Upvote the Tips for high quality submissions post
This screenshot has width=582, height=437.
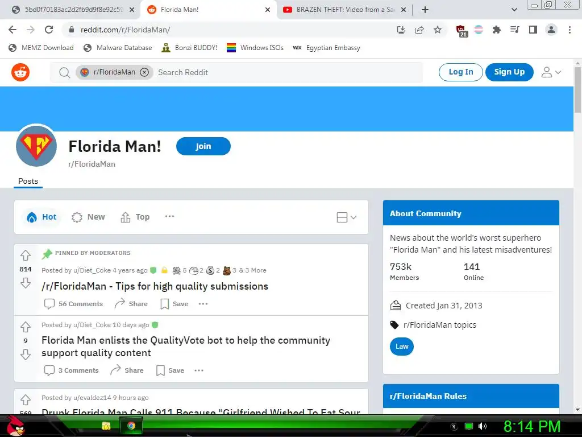click(x=26, y=255)
